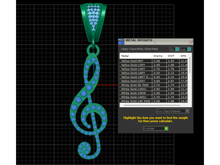Click DWT value 2.47 for 22KY
Image resolution: width=220 pixels, height=165 pixels.
171,81
